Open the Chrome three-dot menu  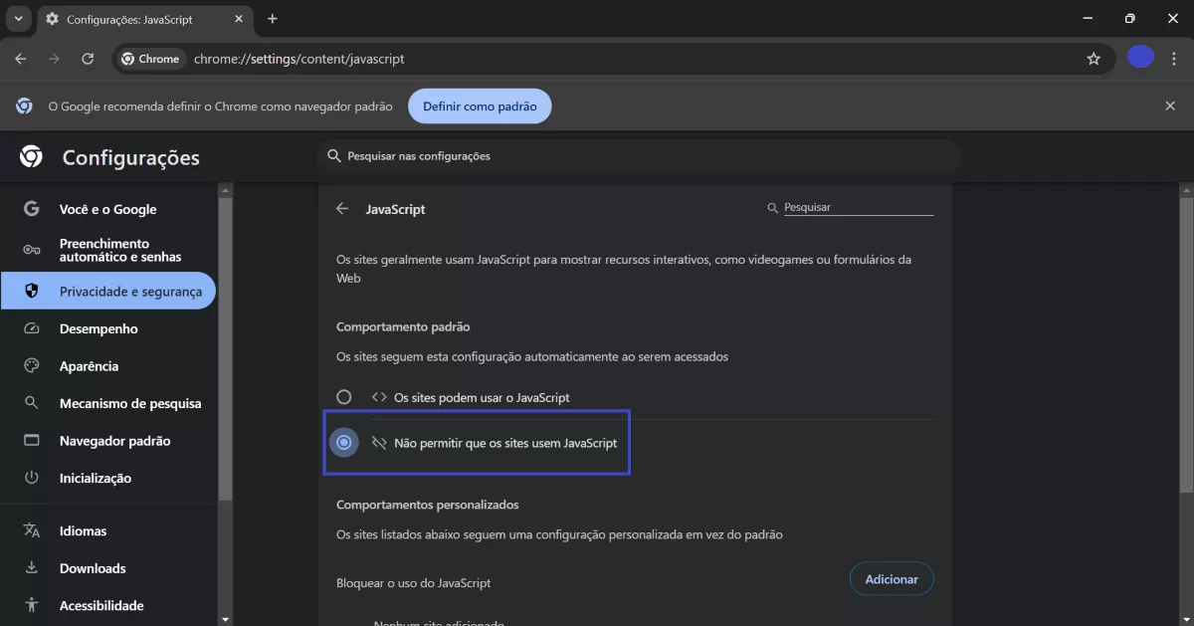point(1174,59)
